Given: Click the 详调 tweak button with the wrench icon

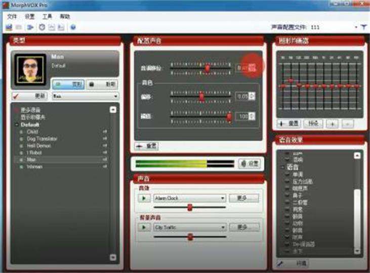Looking at the screenshot, I should [x=293, y=263].
